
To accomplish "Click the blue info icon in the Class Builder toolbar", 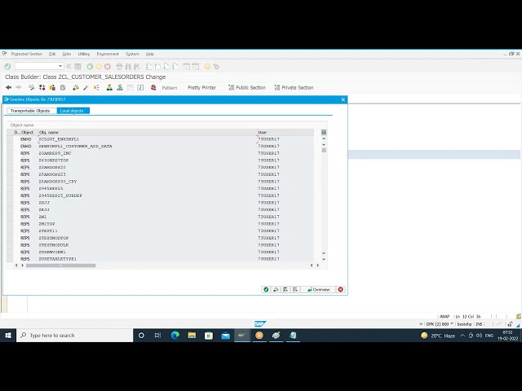I will [140, 87].
